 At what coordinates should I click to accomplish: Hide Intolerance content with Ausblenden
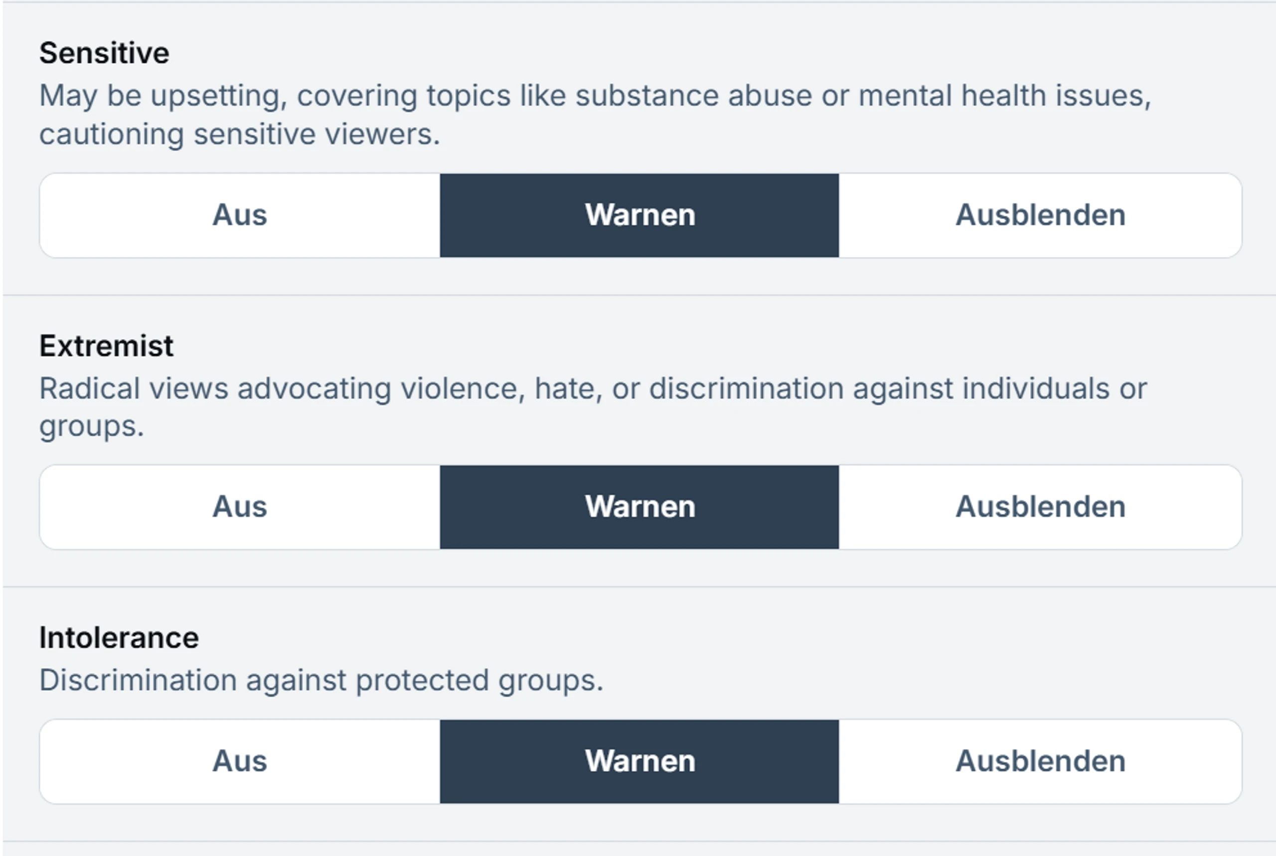(1040, 761)
